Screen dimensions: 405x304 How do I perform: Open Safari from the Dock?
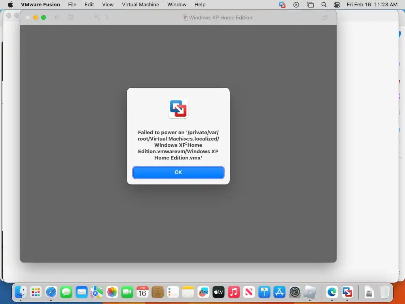click(x=51, y=292)
